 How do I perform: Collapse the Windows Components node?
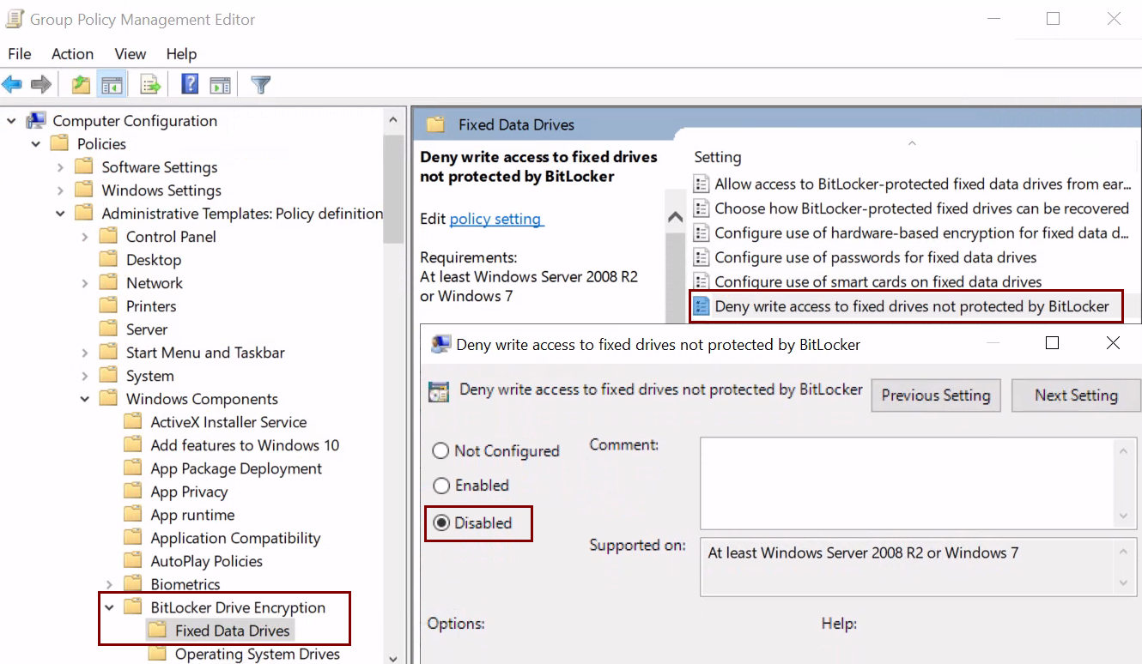(x=84, y=399)
